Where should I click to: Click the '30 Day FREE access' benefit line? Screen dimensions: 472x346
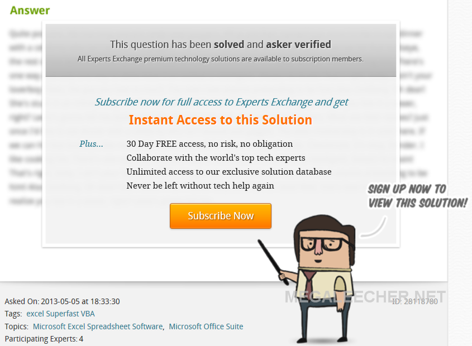[209, 144]
